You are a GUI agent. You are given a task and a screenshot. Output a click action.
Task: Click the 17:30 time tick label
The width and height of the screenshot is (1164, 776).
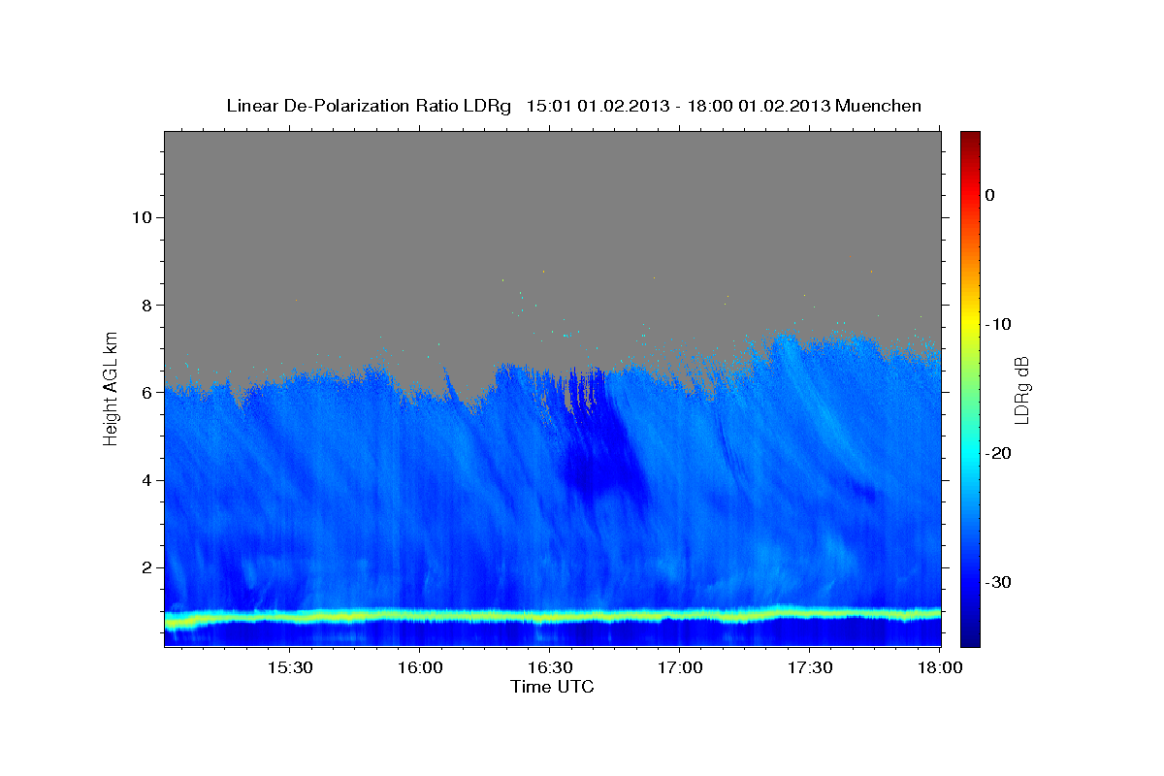(x=810, y=668)
